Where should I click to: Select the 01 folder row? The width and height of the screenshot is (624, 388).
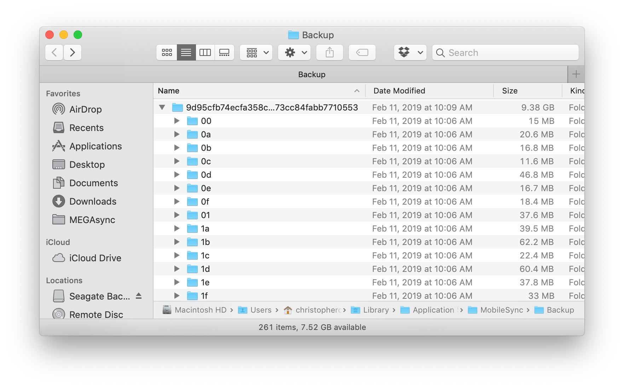point(369,215)
